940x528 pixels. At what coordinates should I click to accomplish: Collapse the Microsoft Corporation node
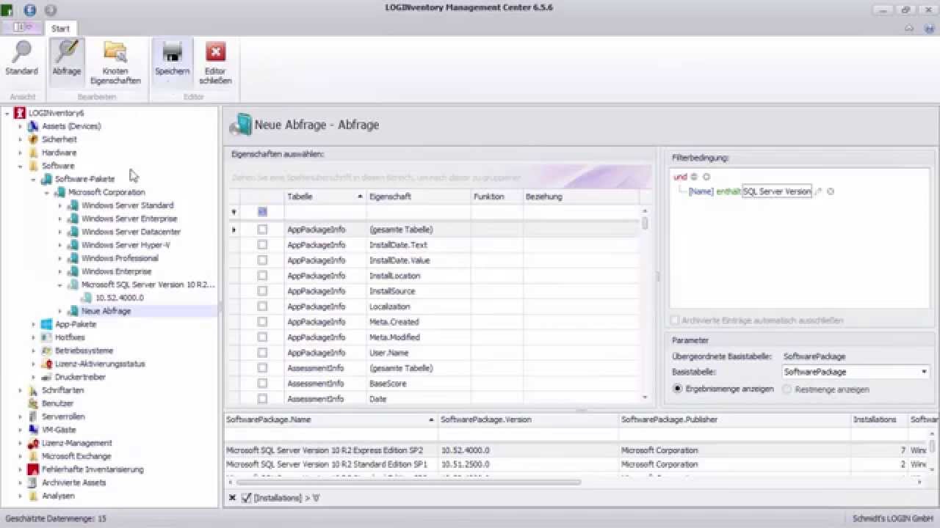[47, 192]
